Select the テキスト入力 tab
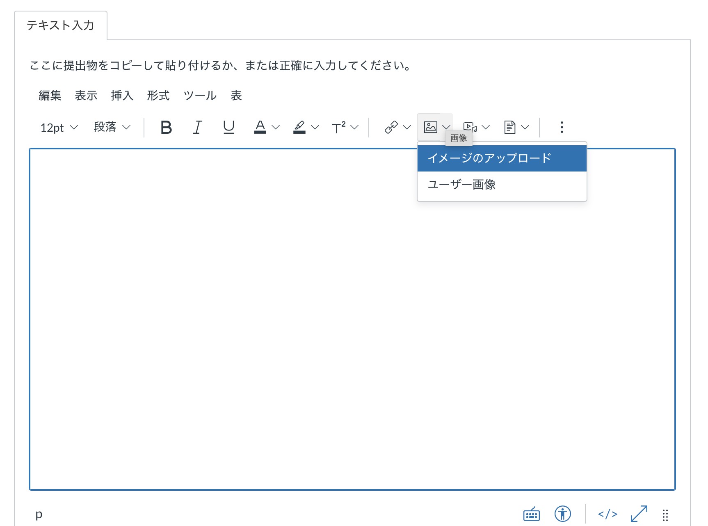Image resolution: width=708 pixels, height=526 pixels. pyautogui.click(x=61, y=25)
